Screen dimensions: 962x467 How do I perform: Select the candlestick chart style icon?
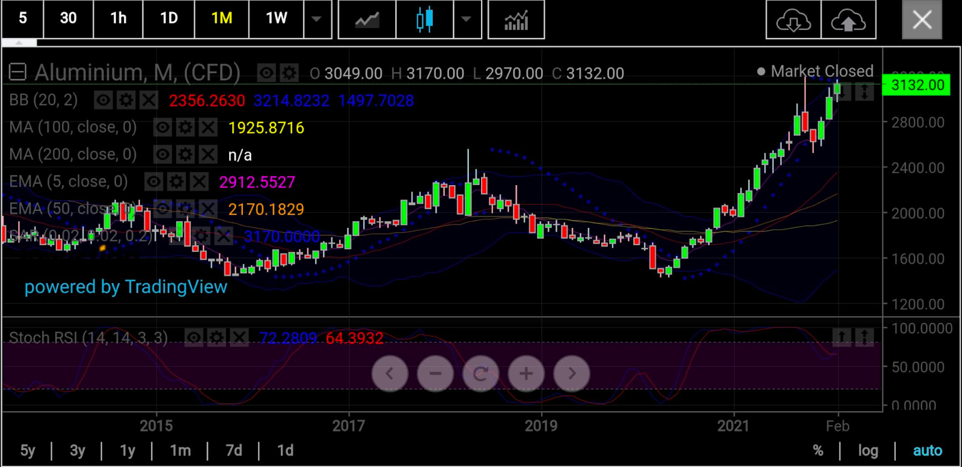pyautogui.click(x=424, y=20)
